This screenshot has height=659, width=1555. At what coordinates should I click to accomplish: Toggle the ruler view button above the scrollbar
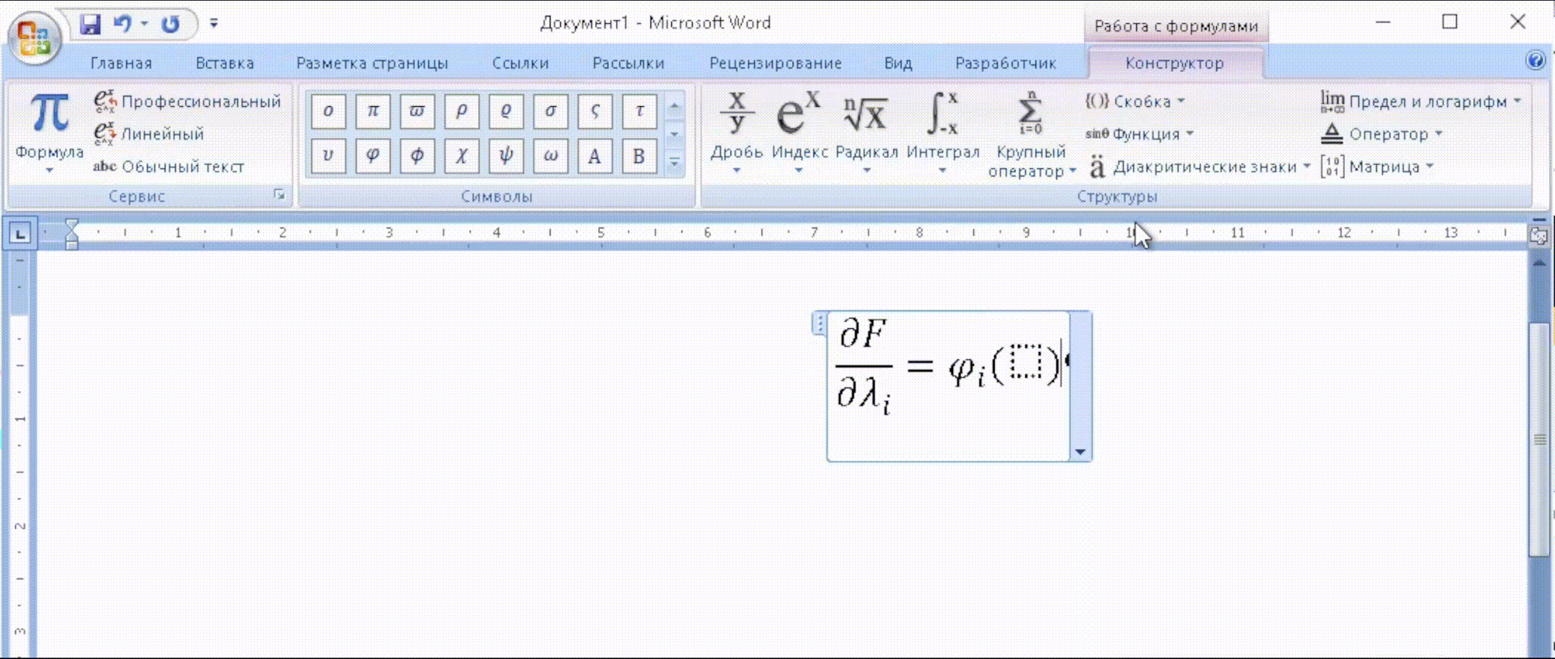pos(1539,236)
